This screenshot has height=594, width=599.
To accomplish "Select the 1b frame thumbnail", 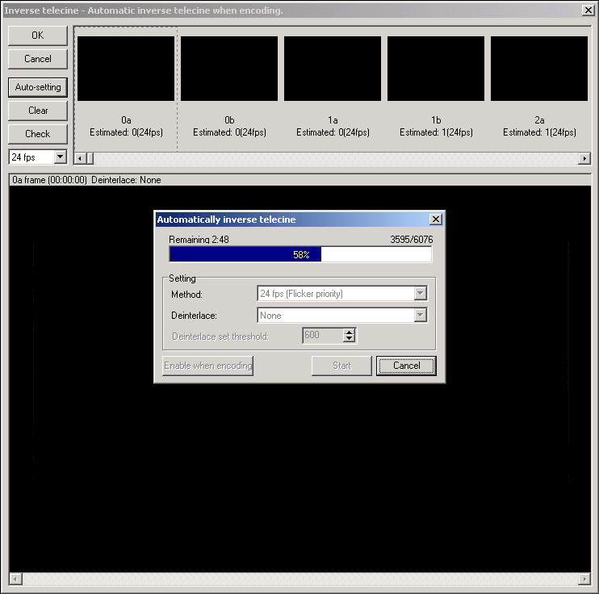I will 436,69.
